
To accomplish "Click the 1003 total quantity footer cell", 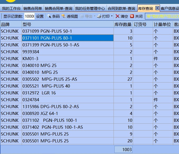I will pos(123,150).
